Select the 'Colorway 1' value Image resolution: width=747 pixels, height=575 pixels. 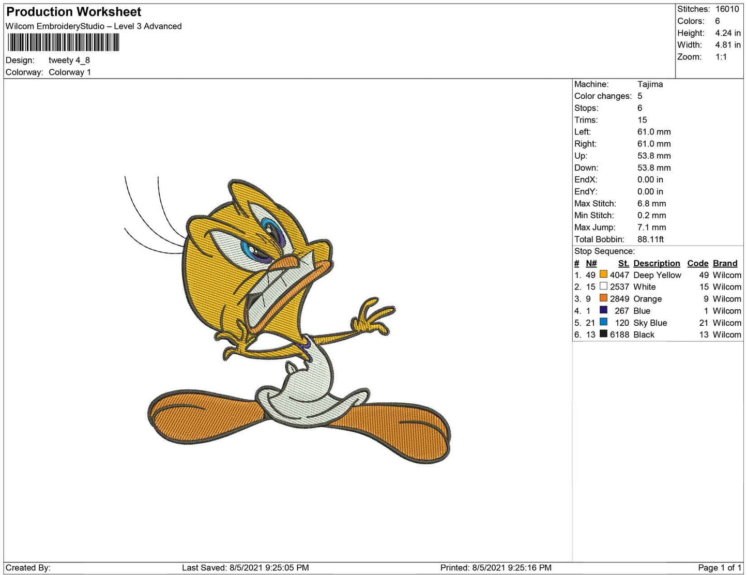click(x=70, y=72)
